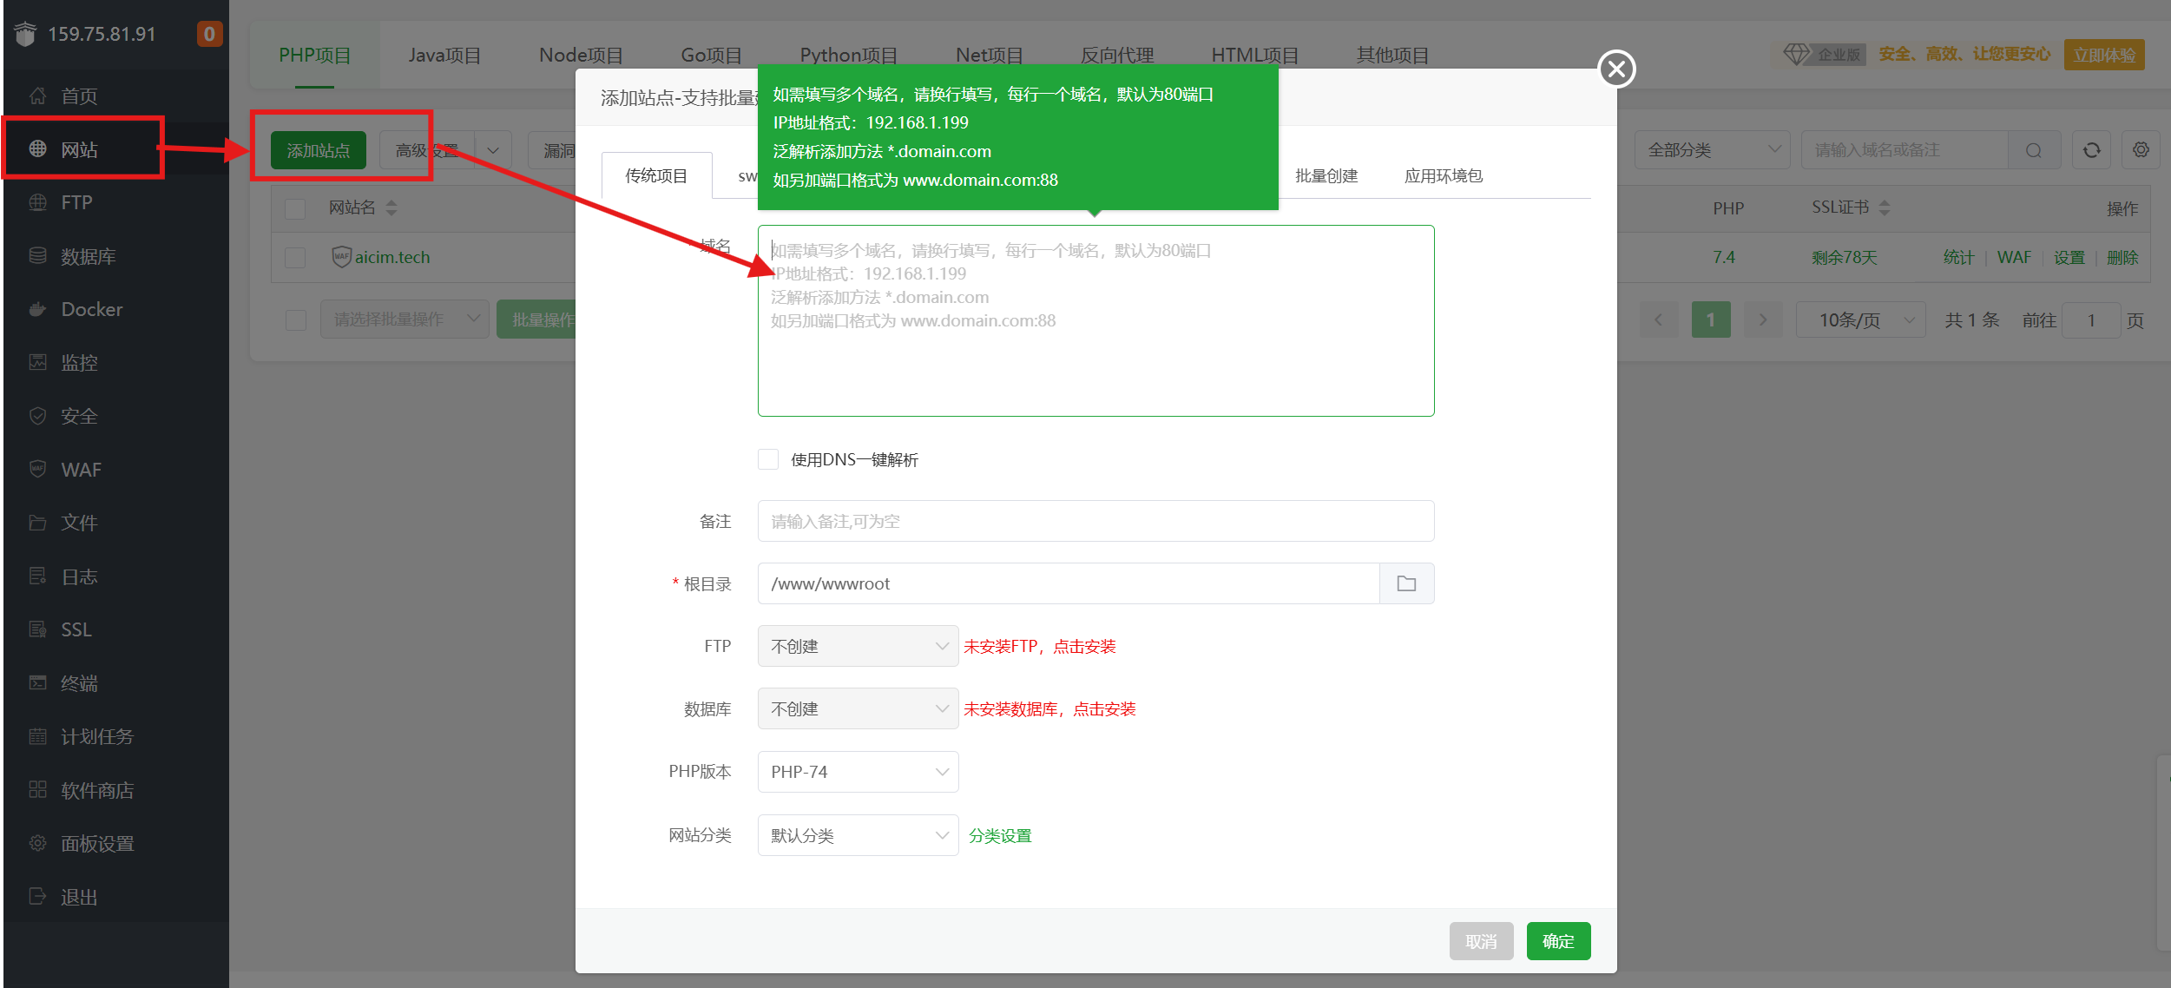Click 未安装FTP，点击安装 link

point(1039,646)
